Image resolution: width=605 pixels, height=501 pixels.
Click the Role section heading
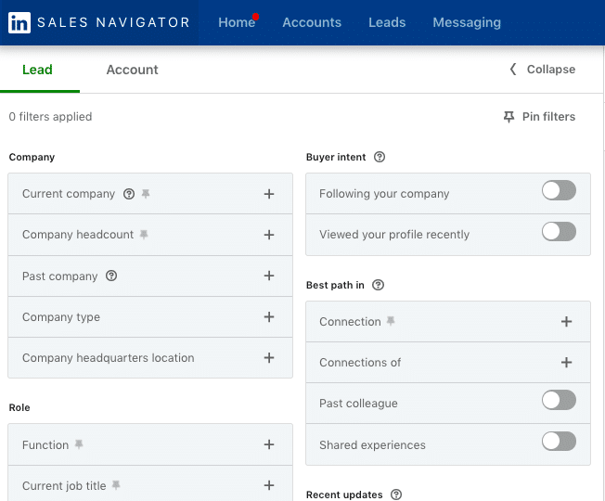[x=19, y=407]
